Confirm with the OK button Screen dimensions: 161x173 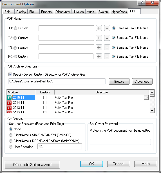click(91, 164)
